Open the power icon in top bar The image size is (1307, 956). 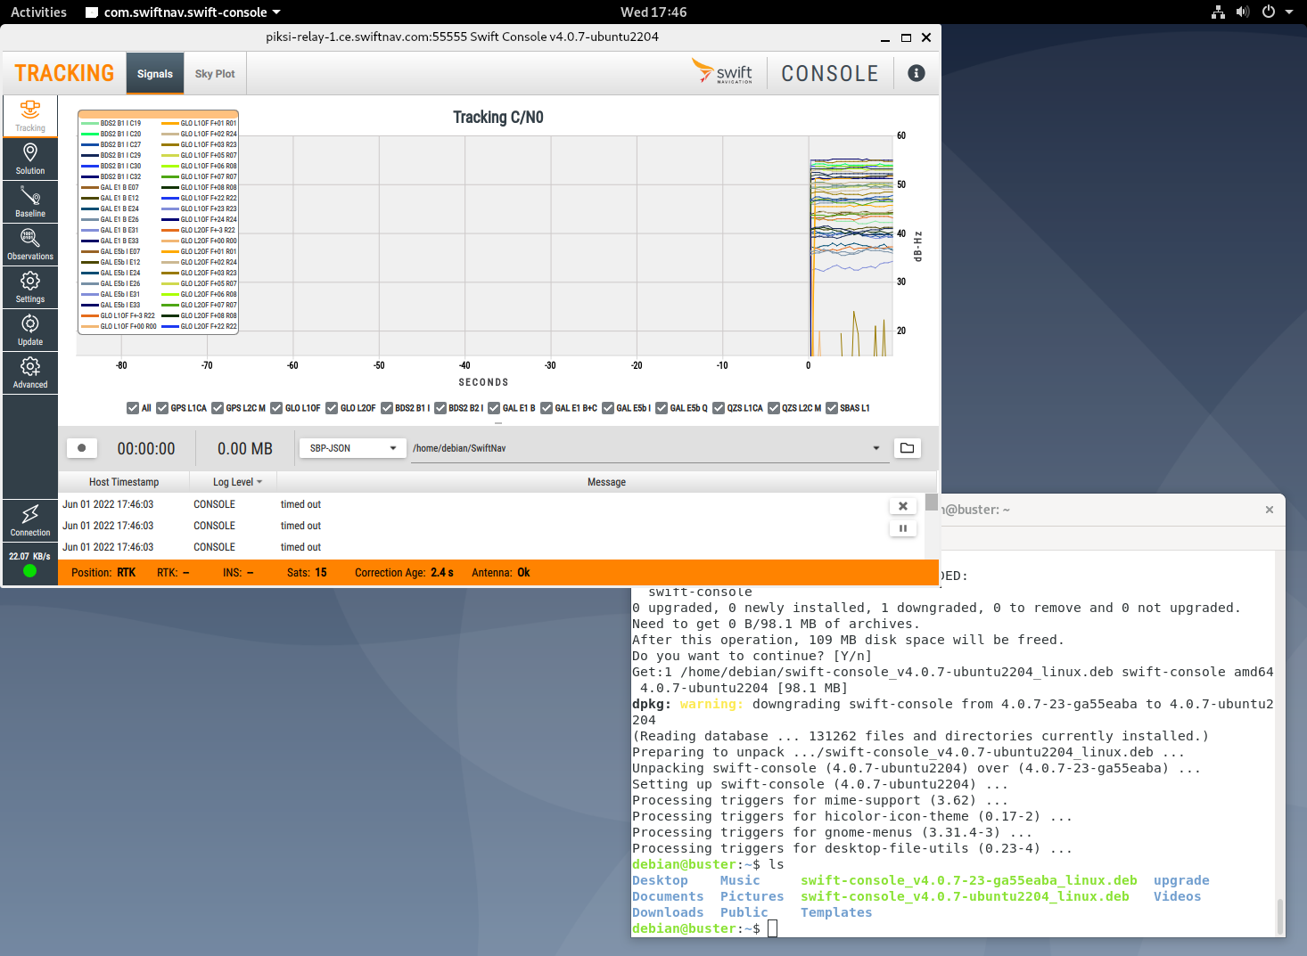pyautogui.click(x=1268, y=12)
